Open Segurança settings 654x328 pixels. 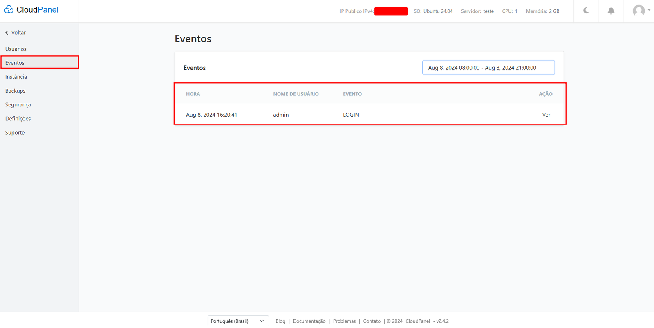pyautogui.click(x=18, y=105)
